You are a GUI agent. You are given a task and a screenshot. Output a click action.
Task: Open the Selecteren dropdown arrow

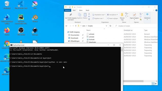147,20
